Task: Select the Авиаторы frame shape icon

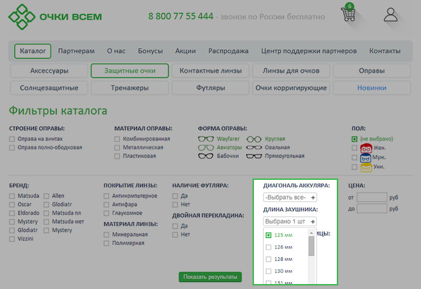Action: [206, 148]
